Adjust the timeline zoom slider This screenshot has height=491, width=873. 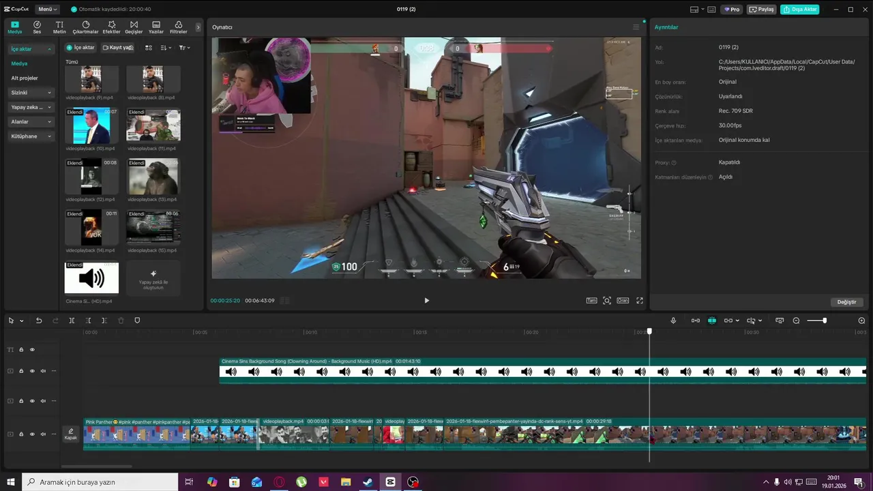point(816,321)
